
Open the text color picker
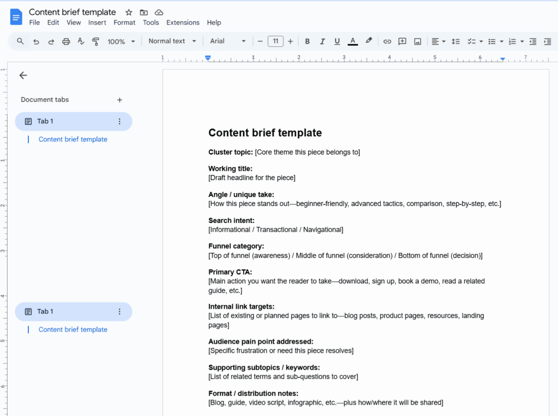(x=352, y=41)
